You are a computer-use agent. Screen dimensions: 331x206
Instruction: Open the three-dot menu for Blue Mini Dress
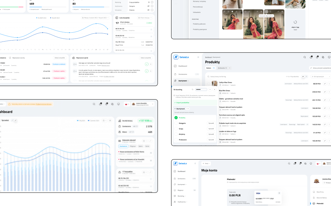tap(329, 92)
